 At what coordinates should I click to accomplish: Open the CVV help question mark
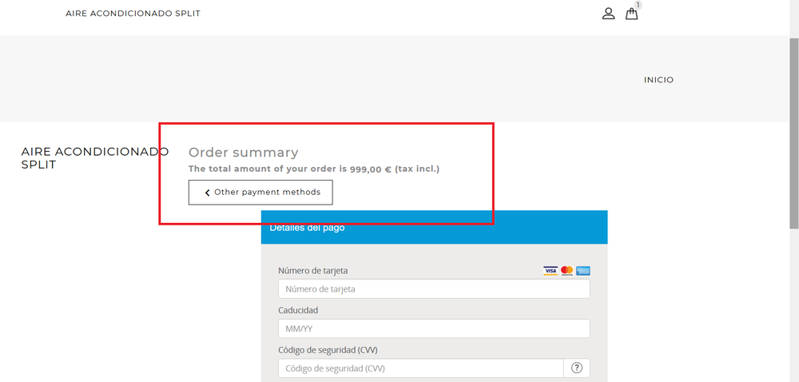(577, 368)
